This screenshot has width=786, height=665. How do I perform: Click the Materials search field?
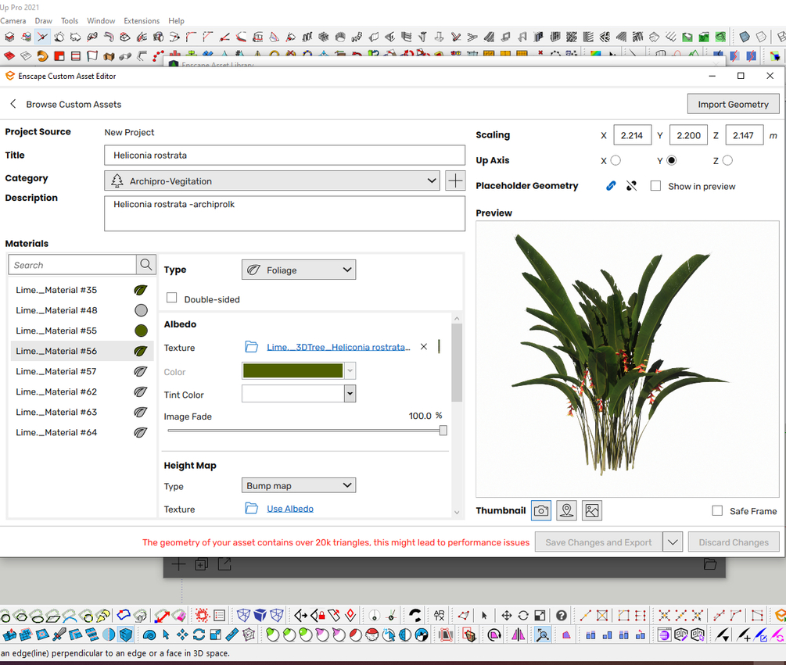point(72,264)
